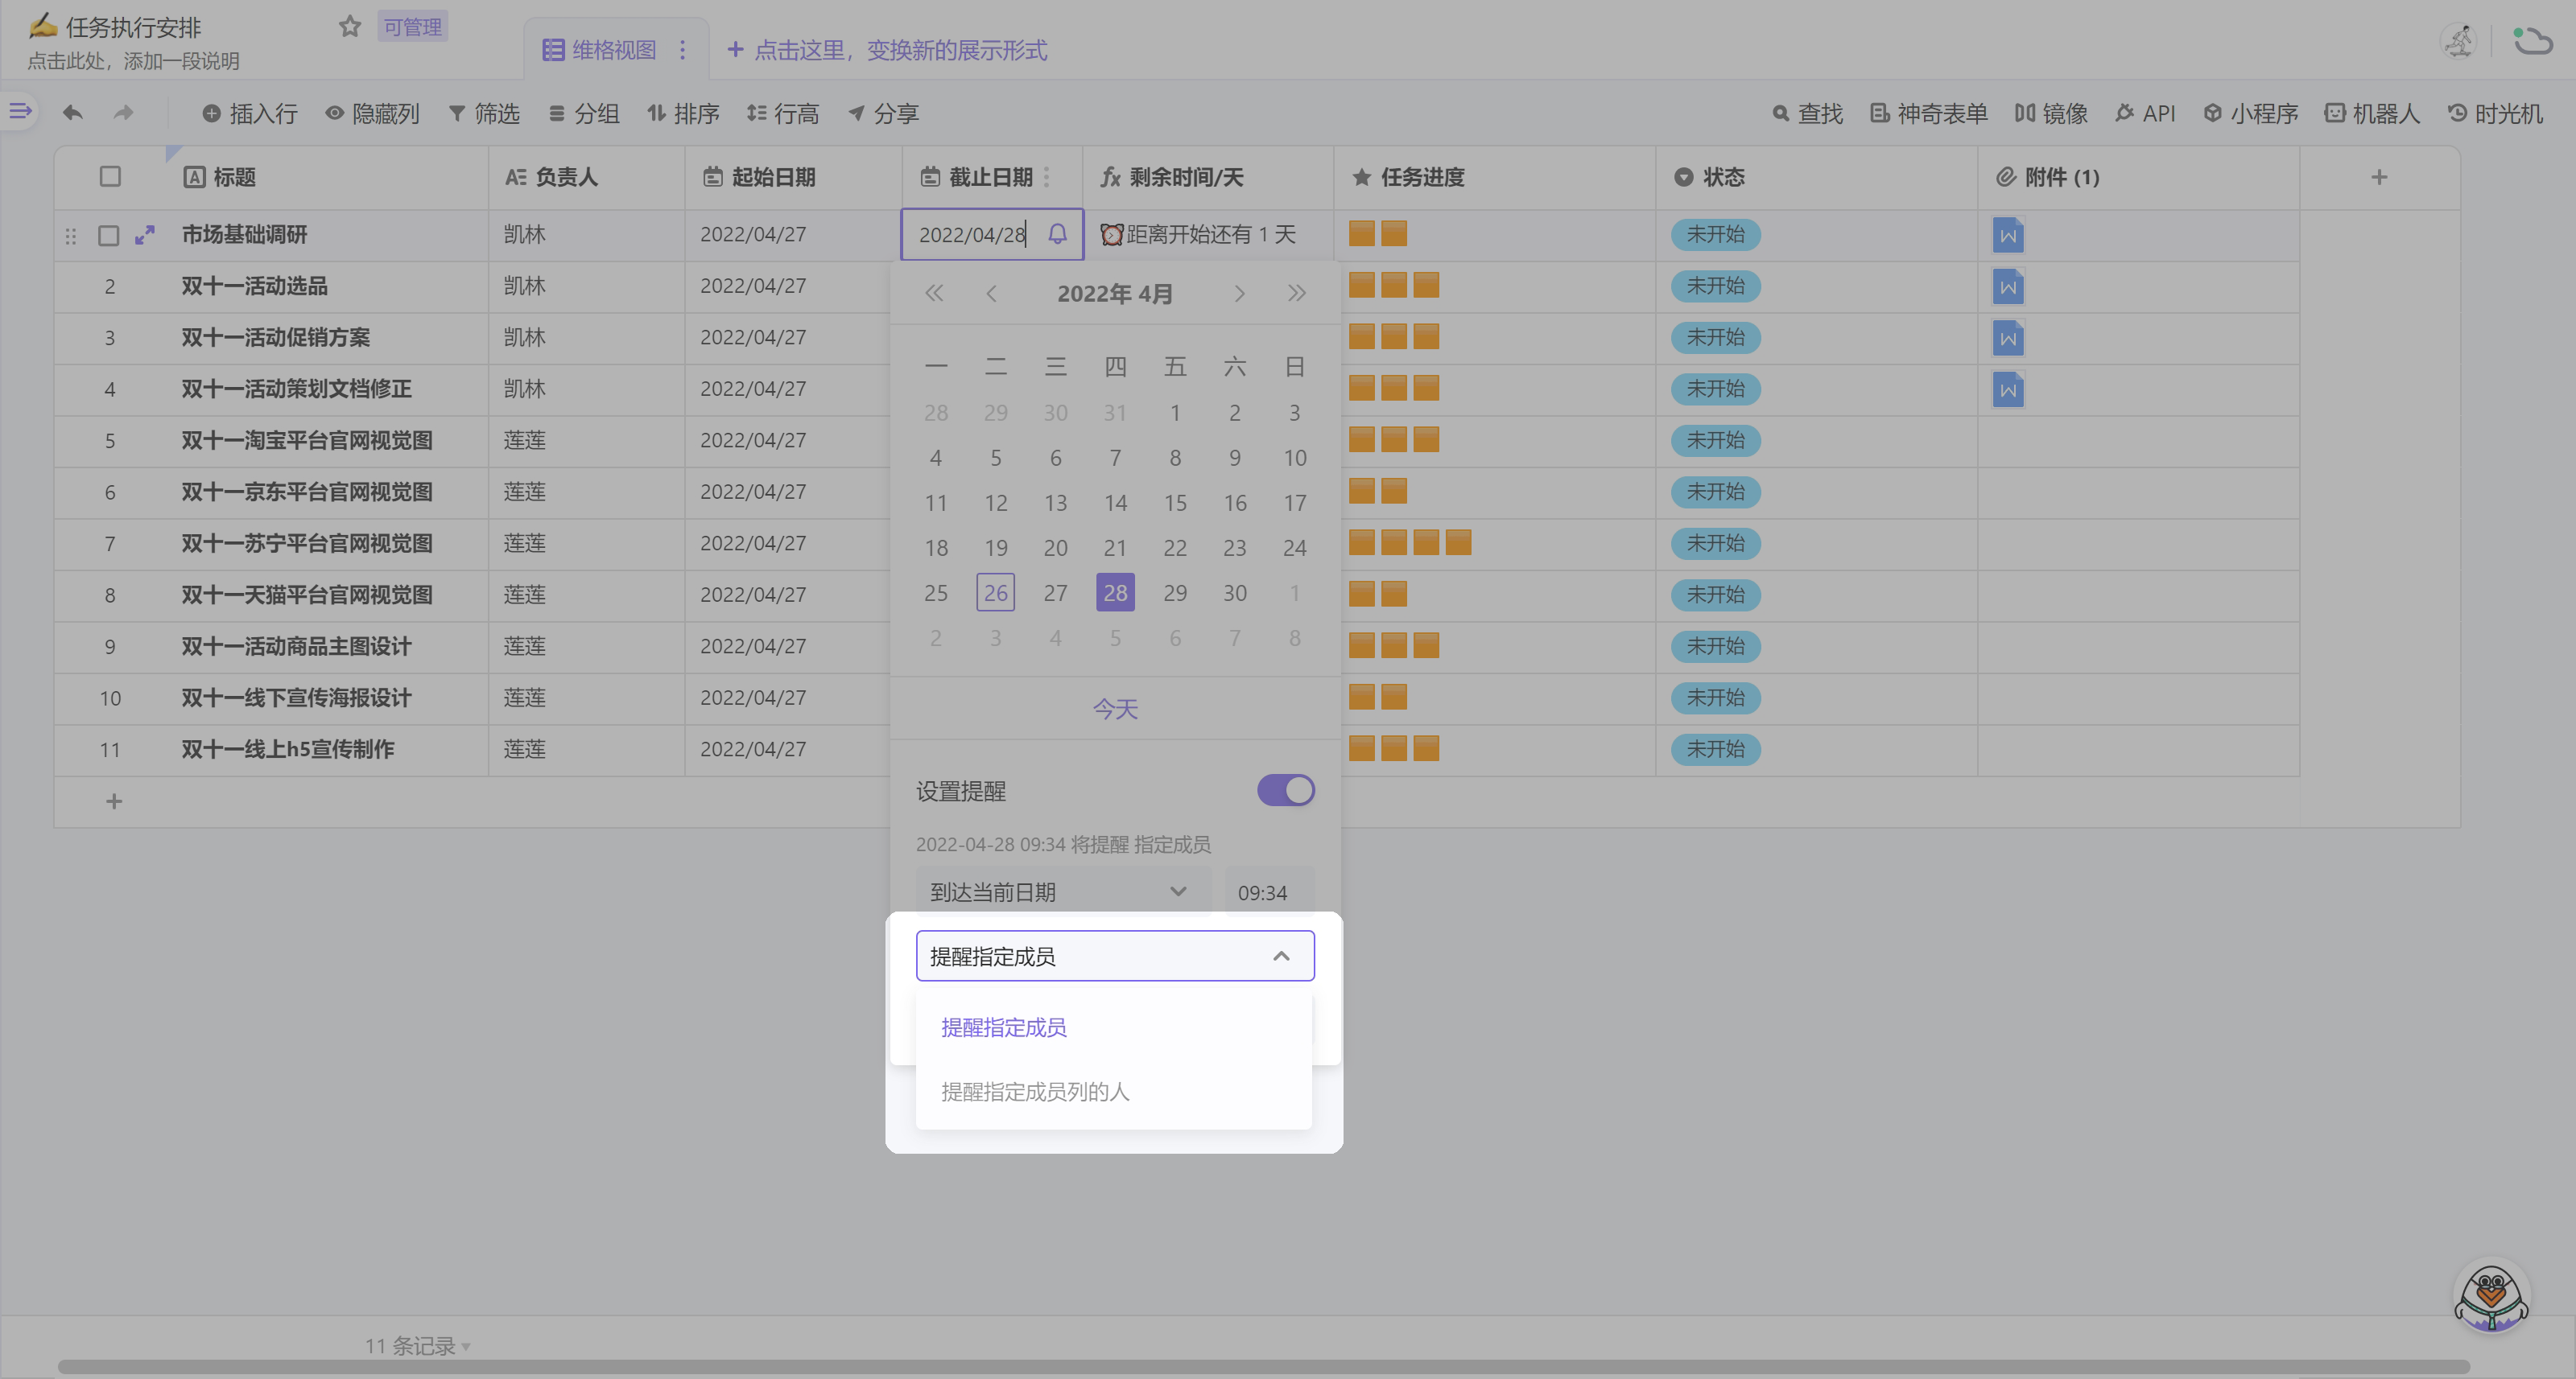Check the 市场基础调研 row checkbox
This screenshot has width=2576, height=1379.
(x=109, y=236)
